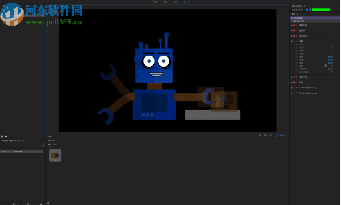
Task: Expand the R Antenna [R Antenna] row
Action: tap(297, 93)
